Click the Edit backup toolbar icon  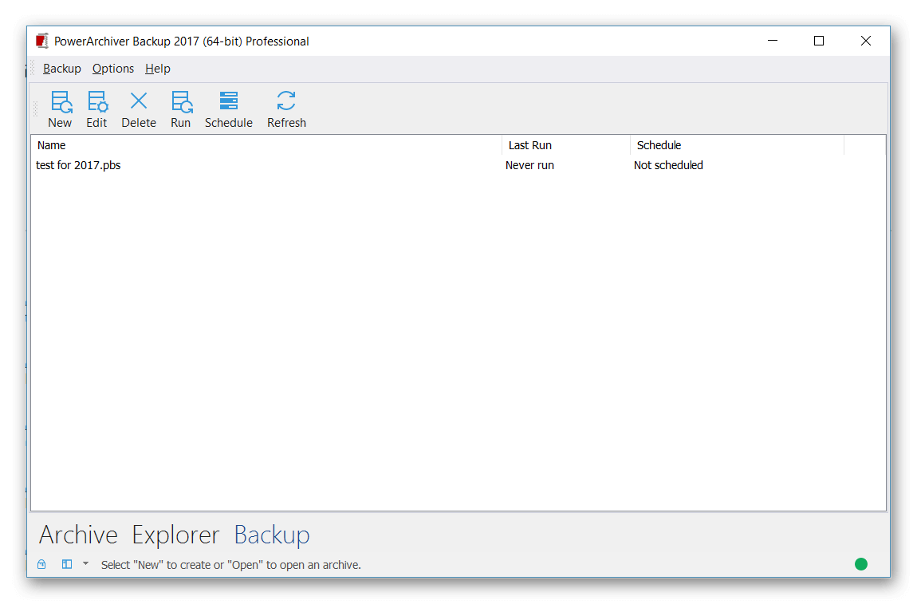[x=96, y=109]
